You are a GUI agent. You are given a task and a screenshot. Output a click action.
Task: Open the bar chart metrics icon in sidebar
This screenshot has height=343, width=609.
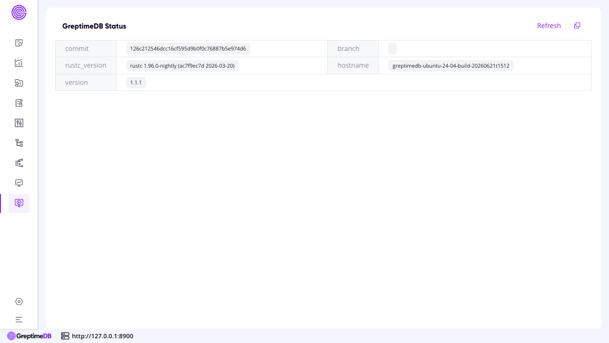(19, 63)
